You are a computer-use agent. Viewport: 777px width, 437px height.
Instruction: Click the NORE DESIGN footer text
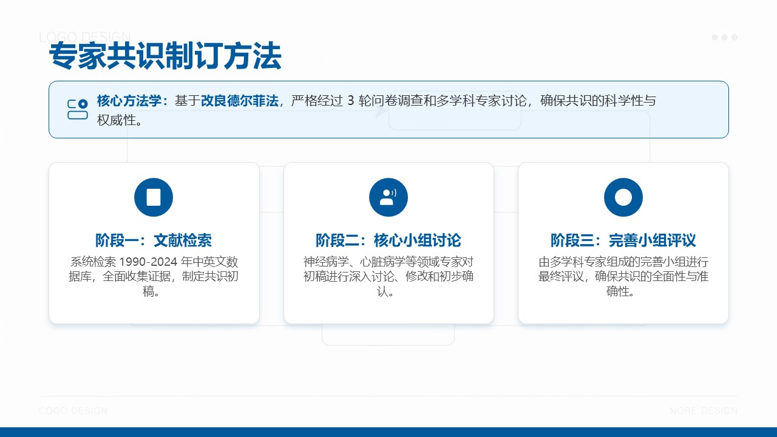(704, 411)
